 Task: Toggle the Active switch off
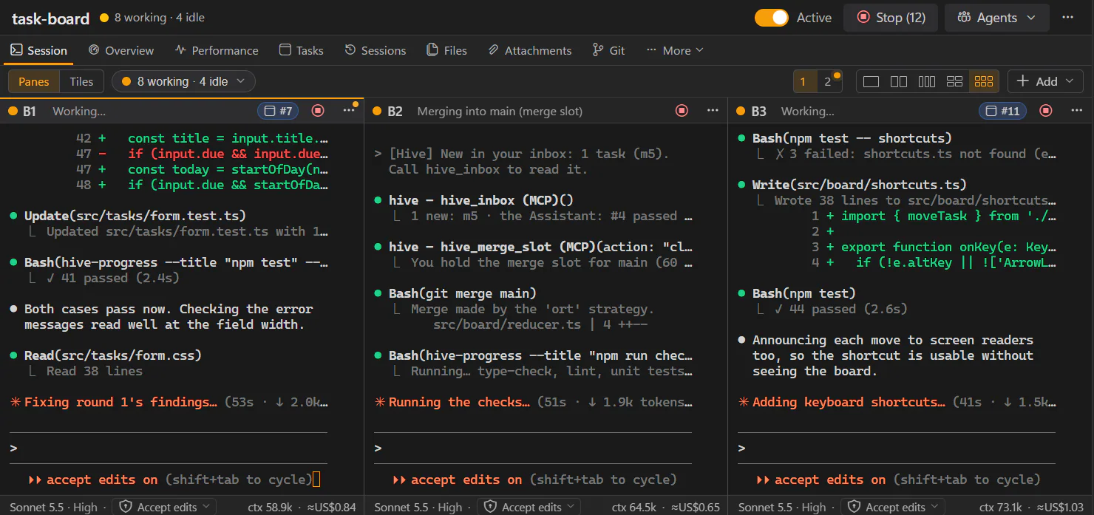pyautogui.click(x=772, y=18)
